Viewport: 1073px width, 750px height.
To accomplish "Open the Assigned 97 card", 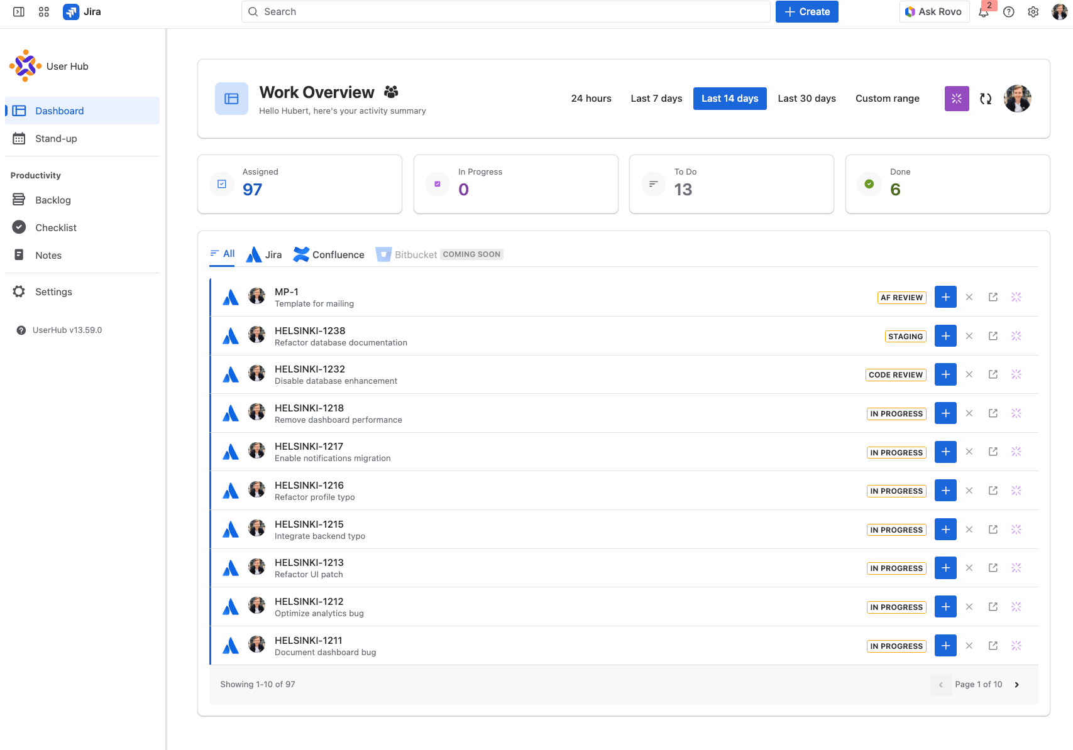I will click(300, 184).
